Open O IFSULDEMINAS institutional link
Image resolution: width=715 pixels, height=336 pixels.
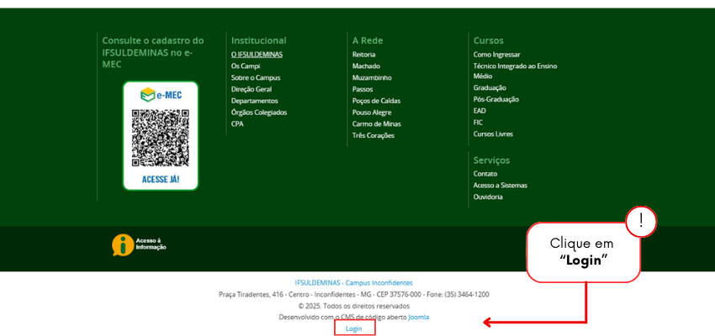(257, 55)
